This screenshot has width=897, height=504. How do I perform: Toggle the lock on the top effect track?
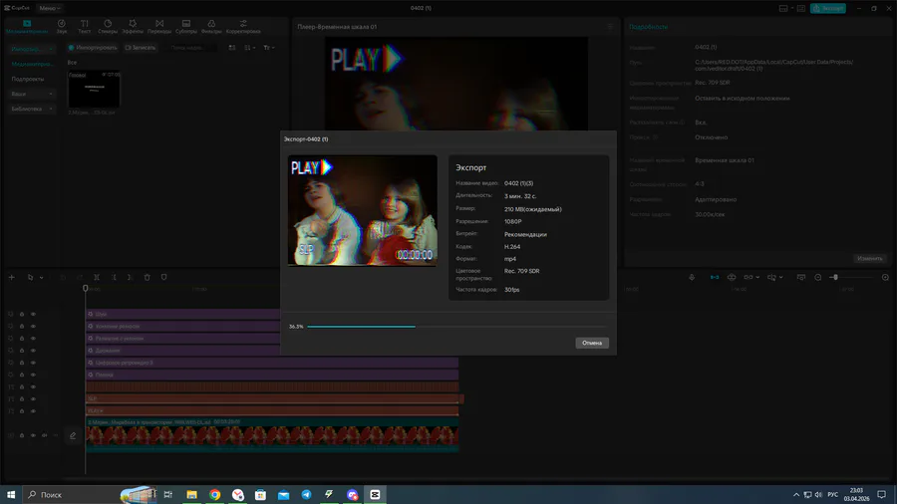click(22, 314)
